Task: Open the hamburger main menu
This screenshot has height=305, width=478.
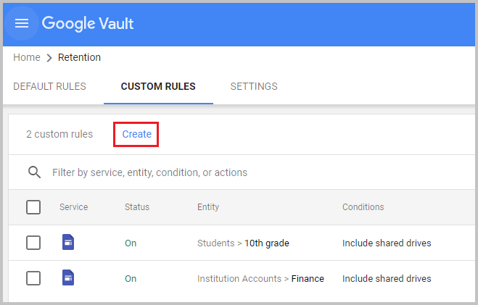Action: point(22,23)
